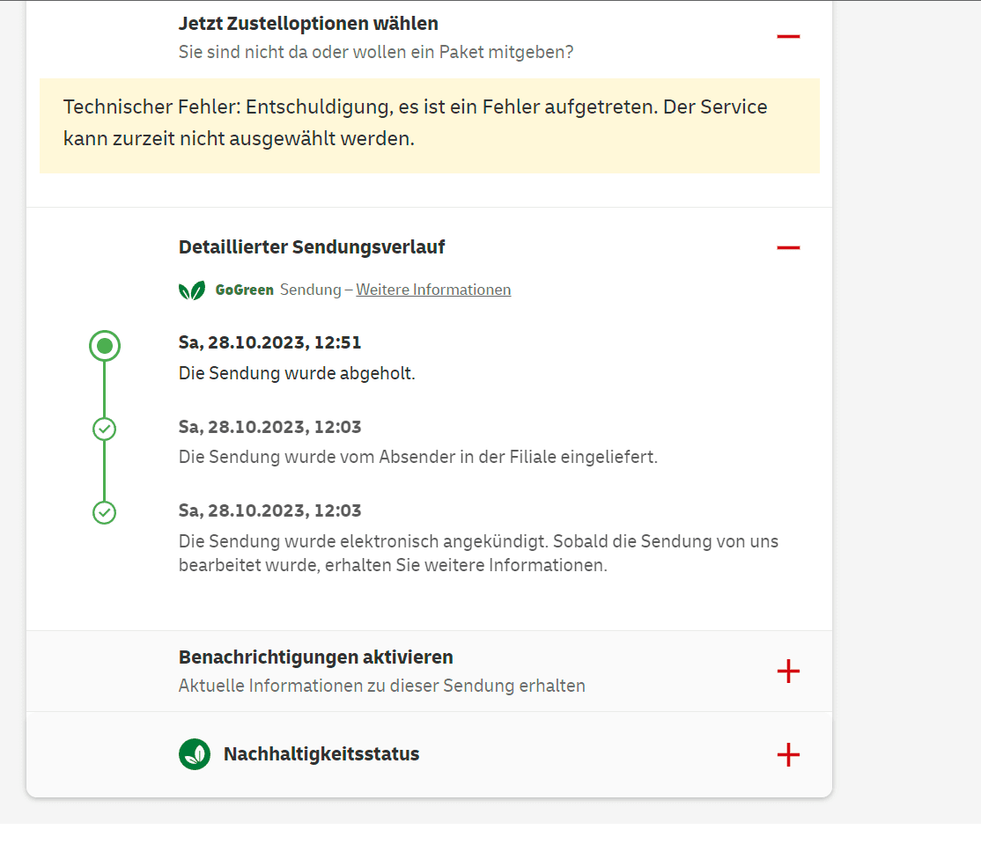Click the timestamp Sa, 28.10.2023, 12:51
Viewport: 981px width, 859px height.
click(x=269, y=342)
